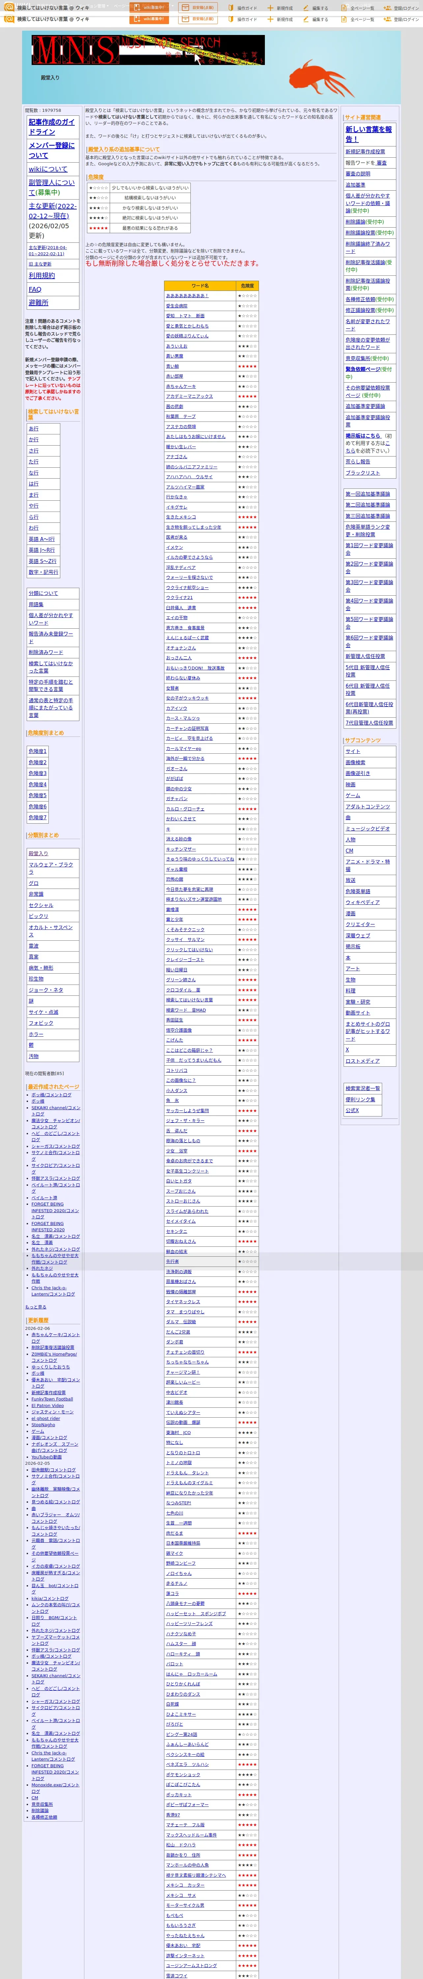Open the 旧 主な更新 link
The image size is (423, 1979).
click(x=40, y=264)
